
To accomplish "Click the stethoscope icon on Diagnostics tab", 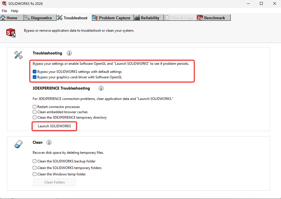I will 27,18.
